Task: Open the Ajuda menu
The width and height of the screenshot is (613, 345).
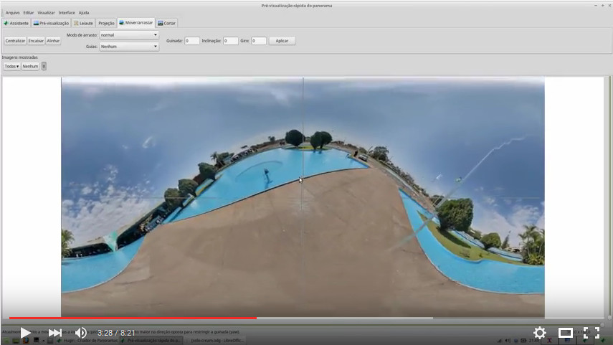Action: 84,12
